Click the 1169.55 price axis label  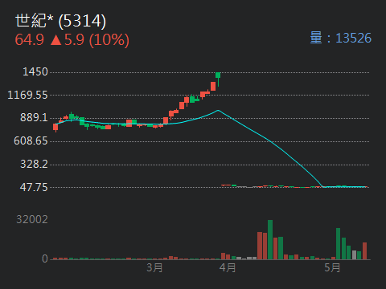point(27,95)
